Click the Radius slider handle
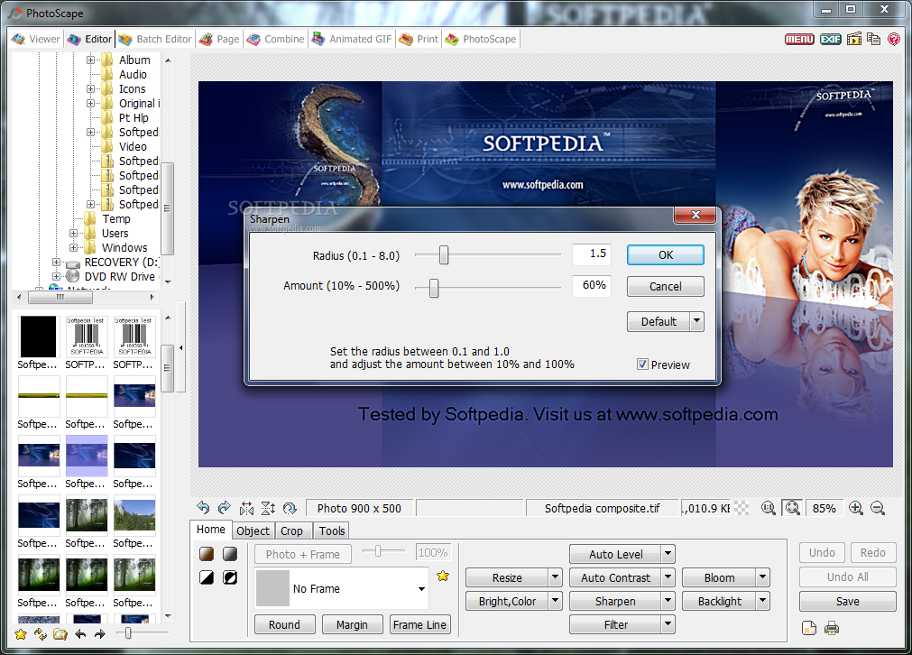Screen dimensions: 912x655 click(x=444, y=254)
